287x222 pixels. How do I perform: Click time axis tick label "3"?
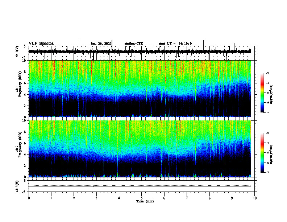[96, 198]
